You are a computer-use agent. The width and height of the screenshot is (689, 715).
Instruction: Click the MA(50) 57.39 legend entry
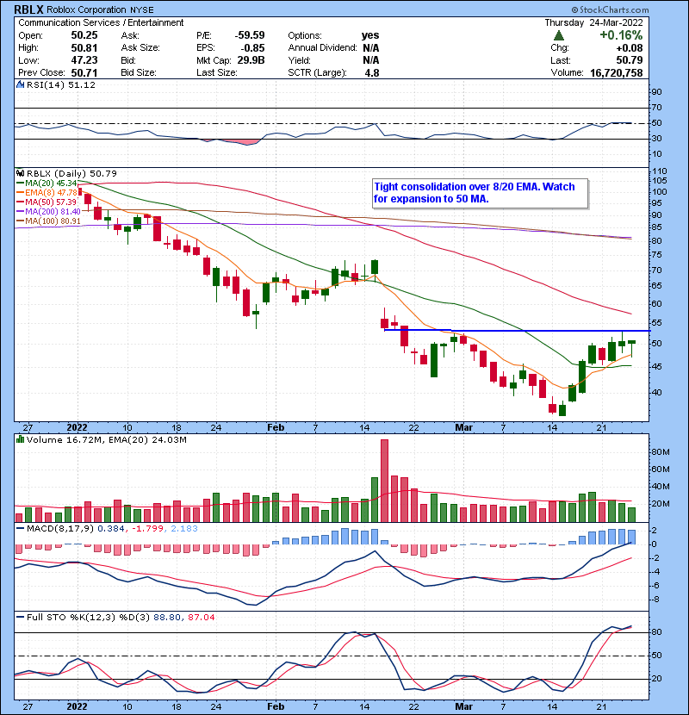pos(47,202)
